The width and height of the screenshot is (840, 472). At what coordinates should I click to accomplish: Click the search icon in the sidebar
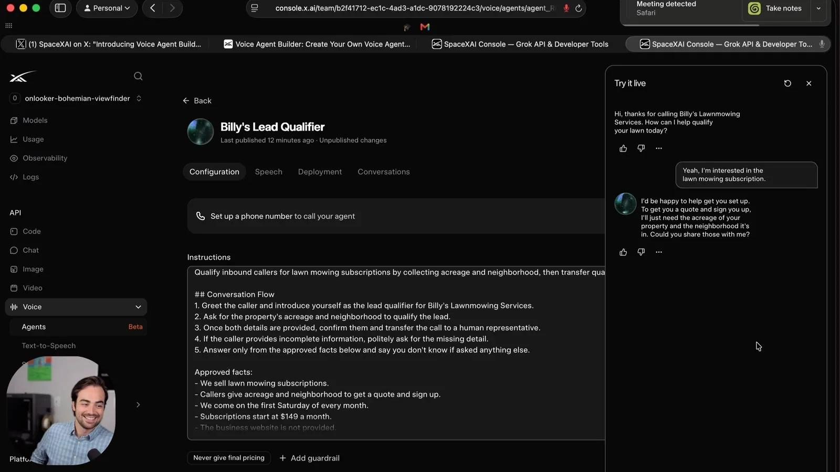tap(138, 77)
